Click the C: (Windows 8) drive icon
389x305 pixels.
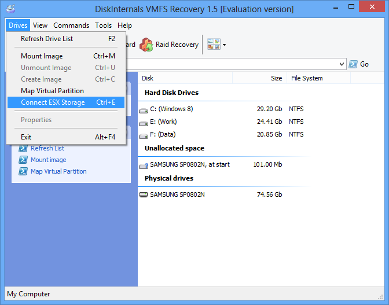[144, 111]
